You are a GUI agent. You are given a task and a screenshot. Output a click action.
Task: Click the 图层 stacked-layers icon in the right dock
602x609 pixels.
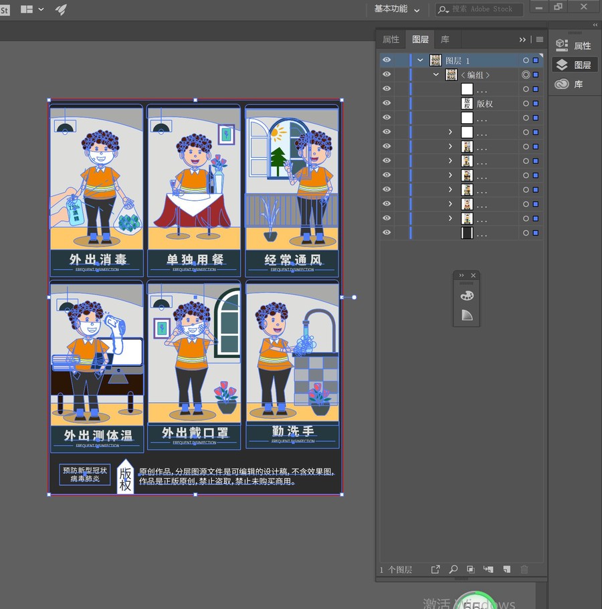pos(562,65)
